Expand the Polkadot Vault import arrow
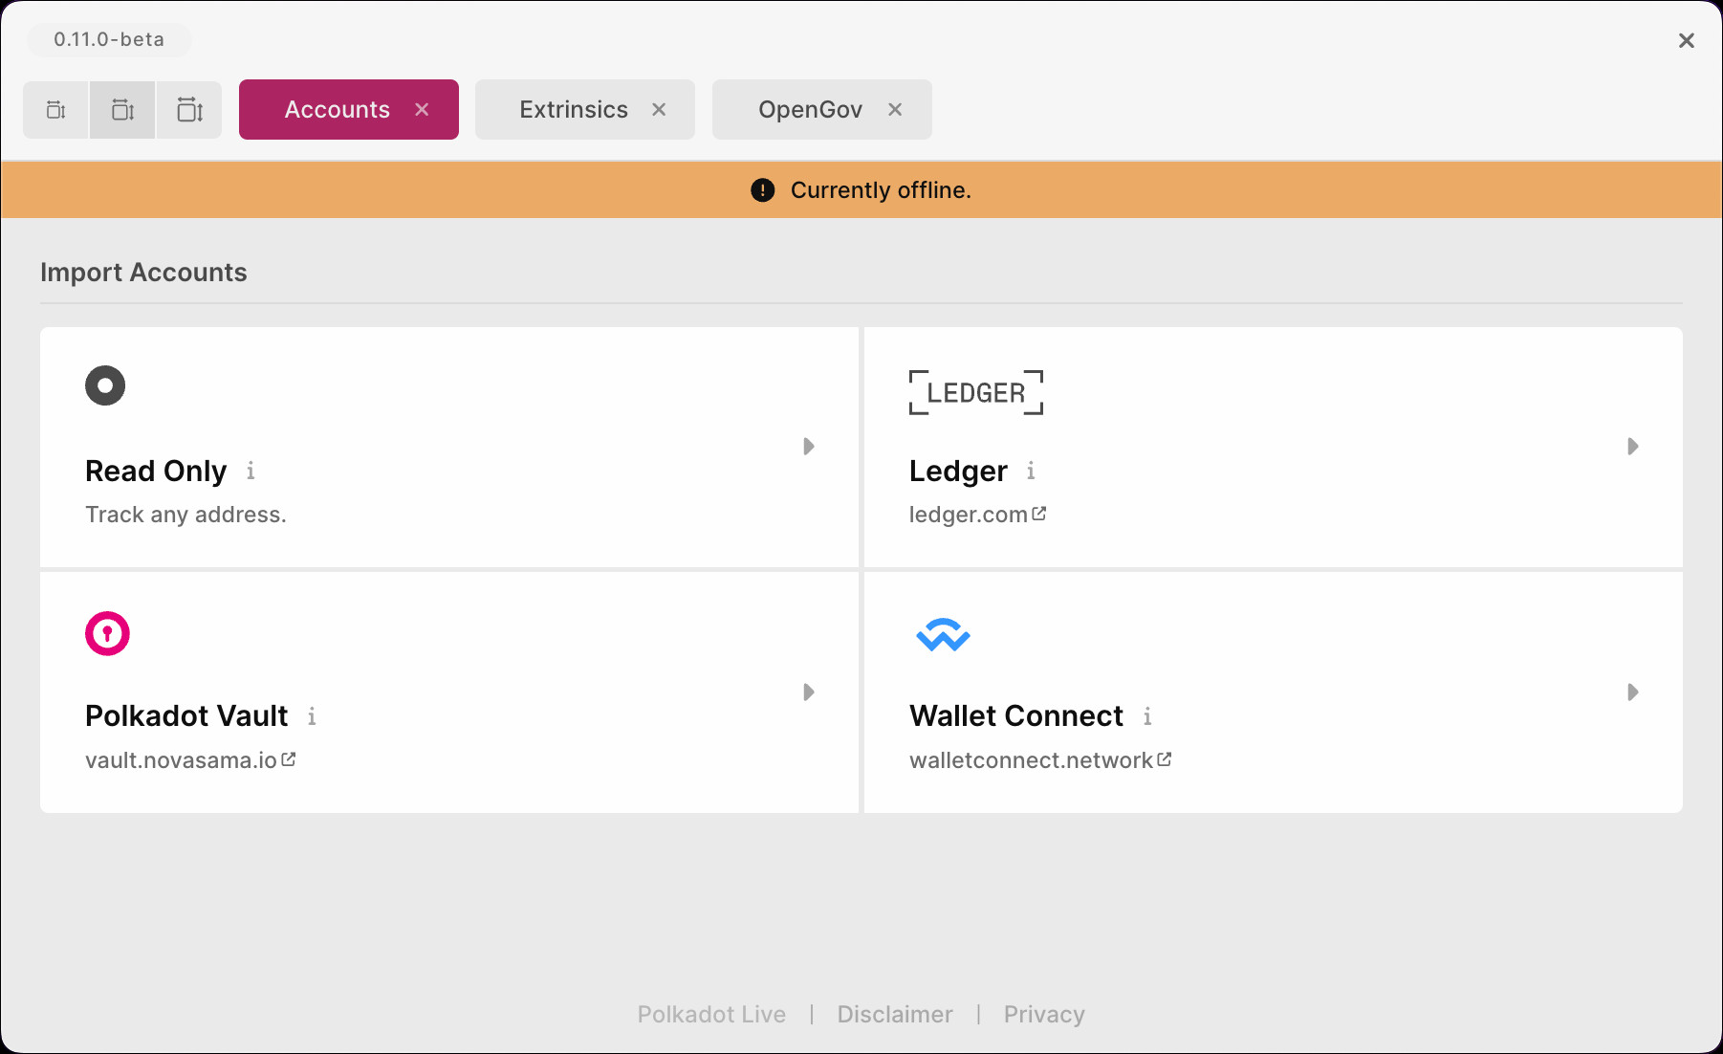The image size is (1723, 1054). click(x=809, y=692)
